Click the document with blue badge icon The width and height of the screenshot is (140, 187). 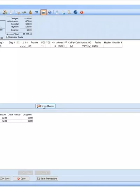coord(63,12)
